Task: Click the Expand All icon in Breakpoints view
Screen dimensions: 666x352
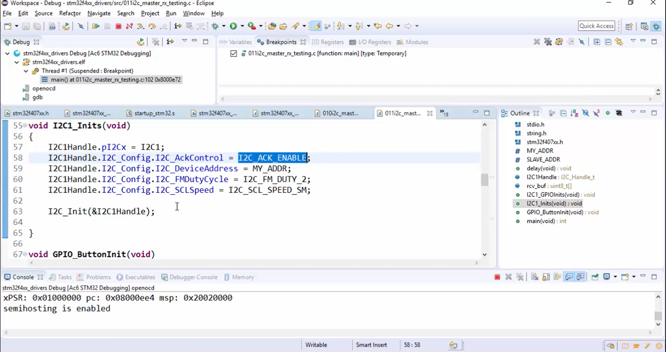Action: pos(597,42)
